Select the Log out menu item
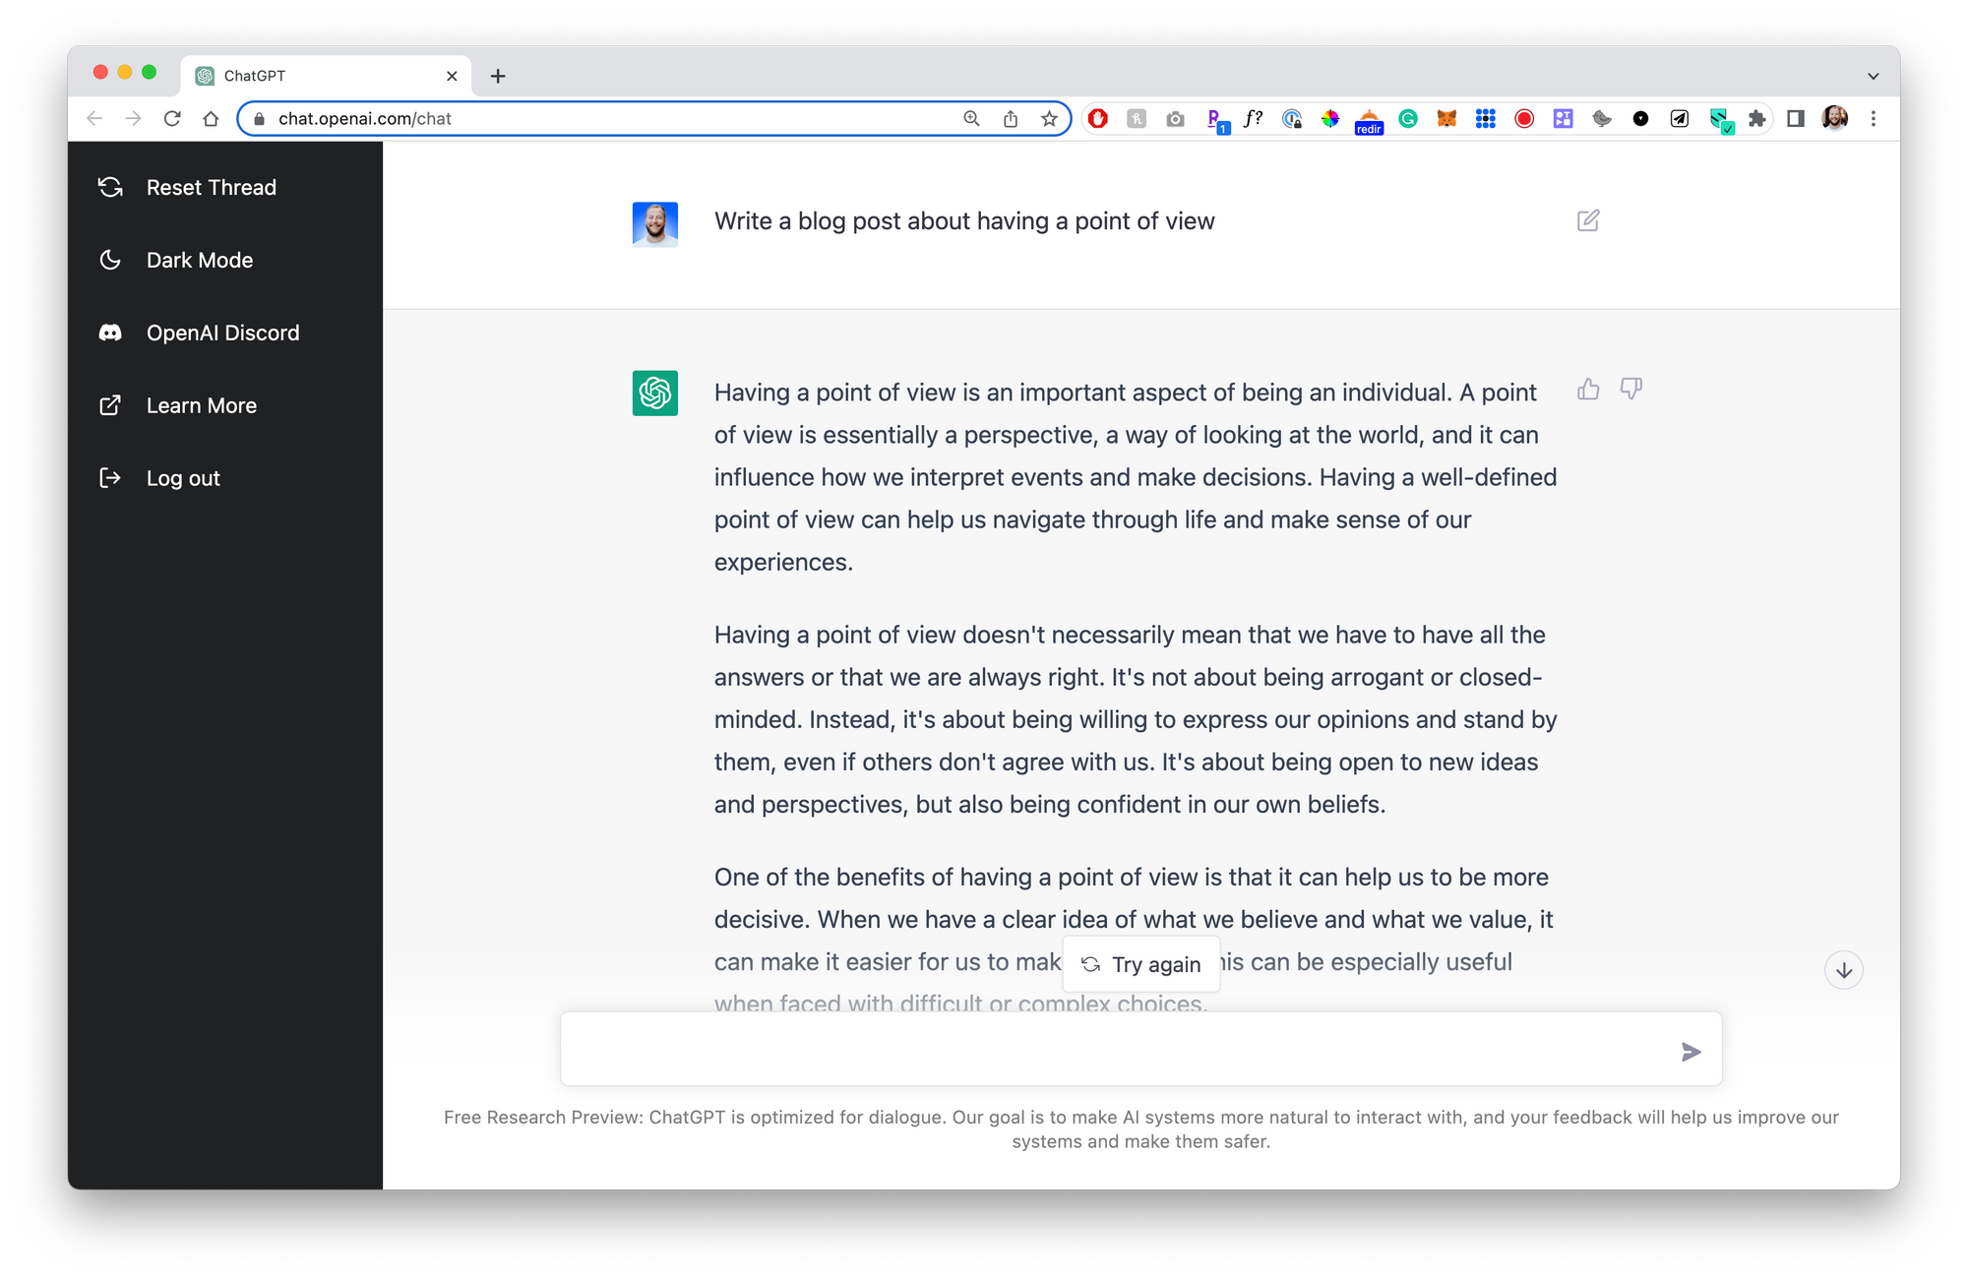1968x1279 pixels. 184,477
